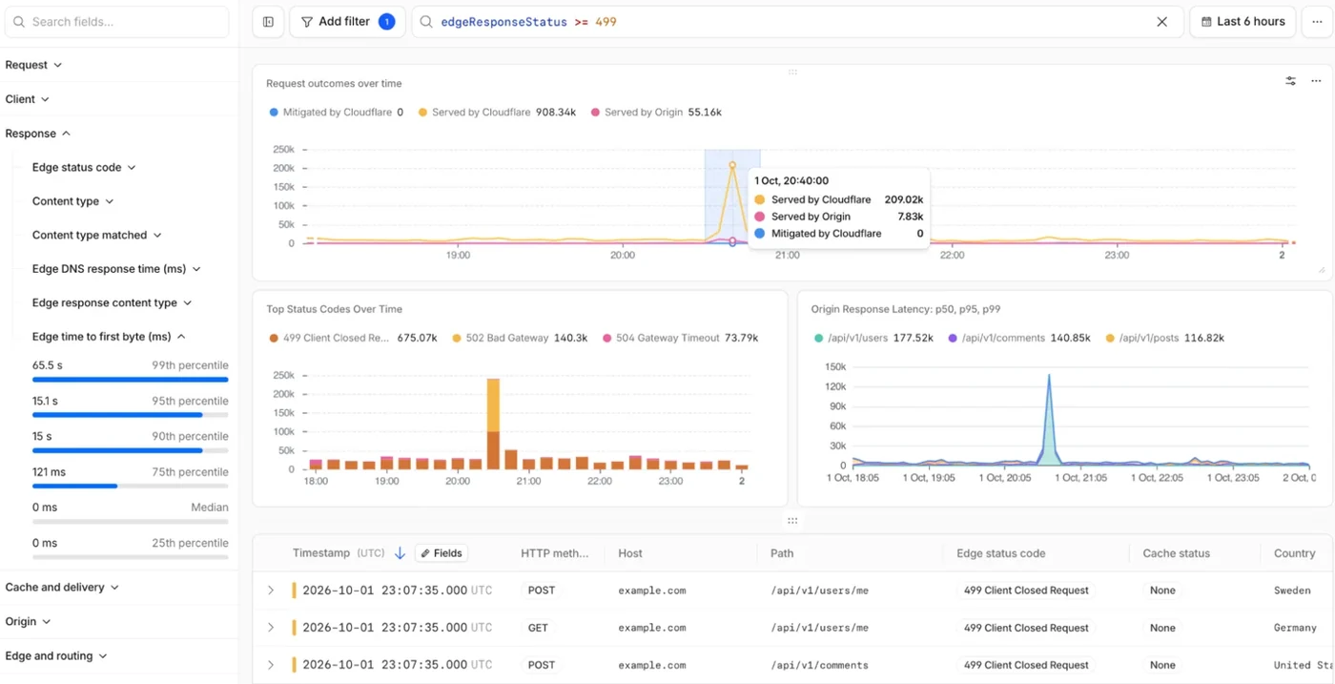Focus the Search fields box

pos(116,22)
